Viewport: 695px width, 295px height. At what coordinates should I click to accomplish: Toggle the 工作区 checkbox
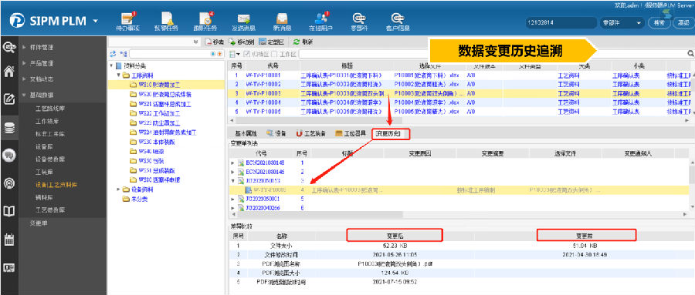click(x=274, y=54)
